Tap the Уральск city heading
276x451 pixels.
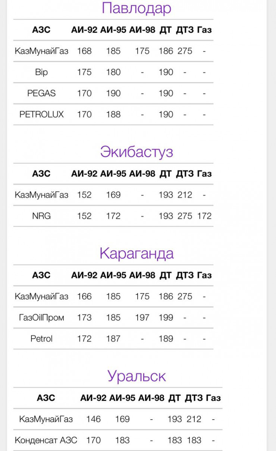point(137,376)
